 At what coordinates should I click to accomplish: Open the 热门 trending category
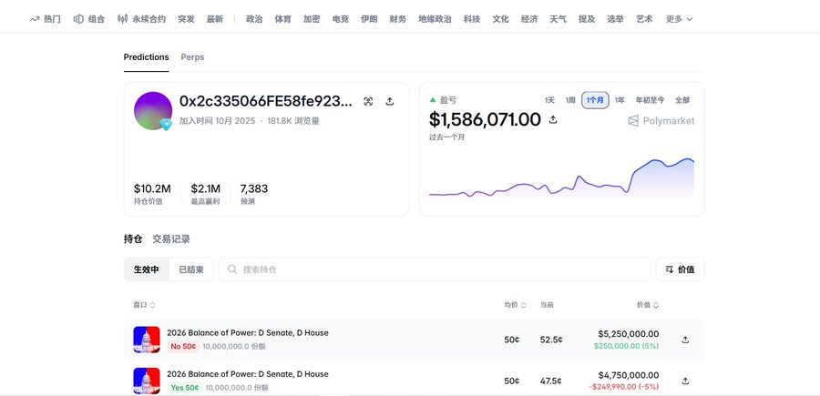point(45,19)
